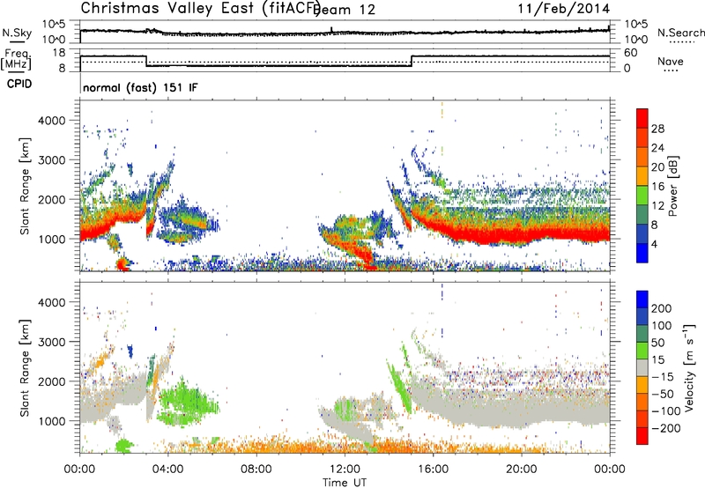Click the solid line sample under N.Sky
This screenshot has width=705, height=488.
17,41
